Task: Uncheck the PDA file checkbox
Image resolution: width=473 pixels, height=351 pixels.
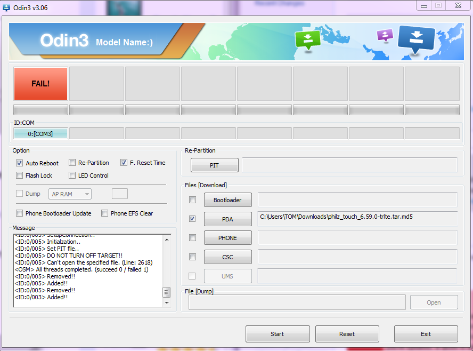Action: click(x=192, y=219)
